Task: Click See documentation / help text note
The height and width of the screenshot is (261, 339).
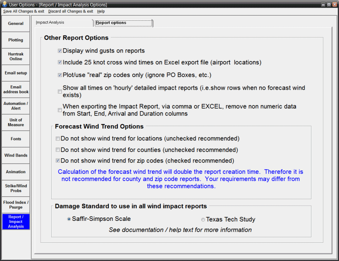Action: click(180, 230)
